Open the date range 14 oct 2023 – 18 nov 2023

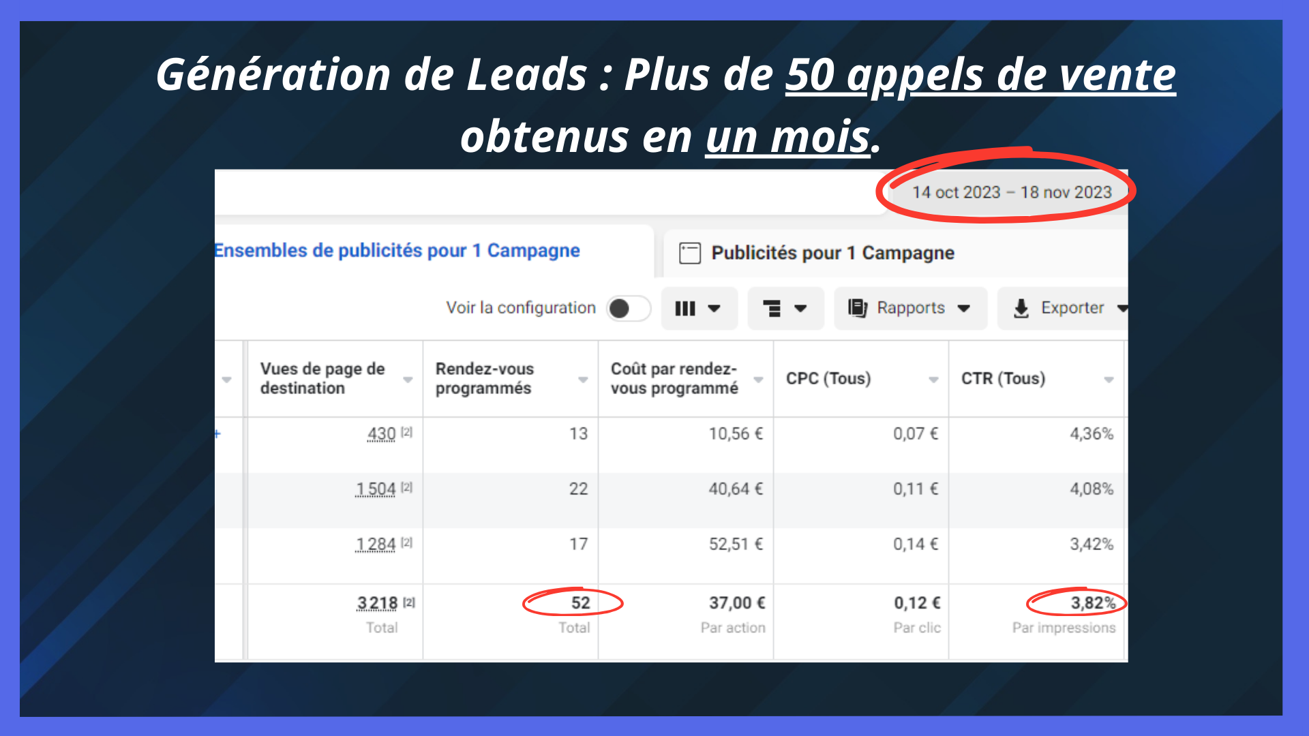point(1012,192)
